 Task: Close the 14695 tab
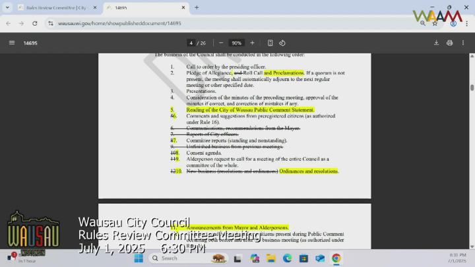tap(183, 7)
